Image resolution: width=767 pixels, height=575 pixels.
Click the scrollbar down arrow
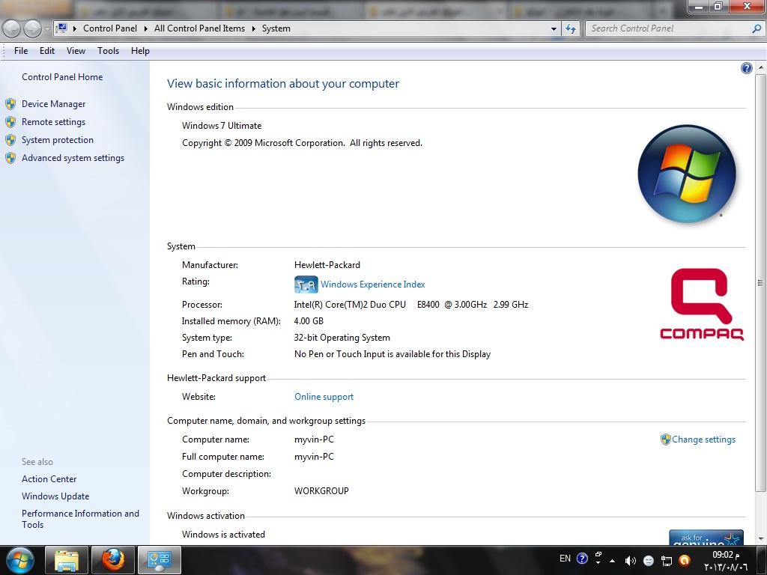[x=760, y=539]
